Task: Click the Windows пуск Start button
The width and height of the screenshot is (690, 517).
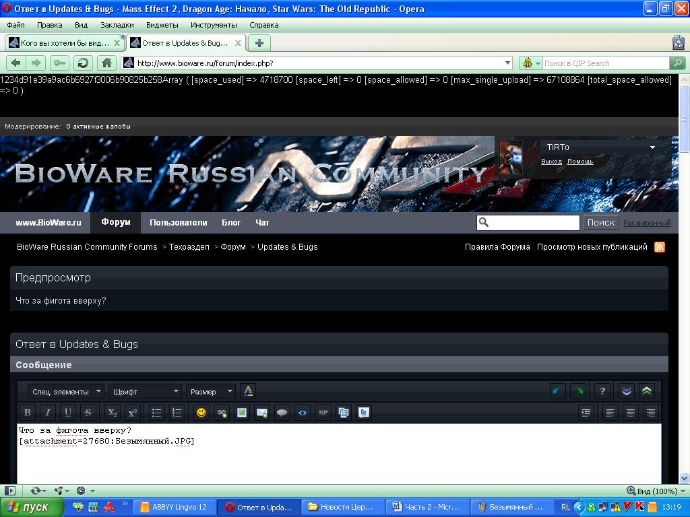Action: pos(32,507)
